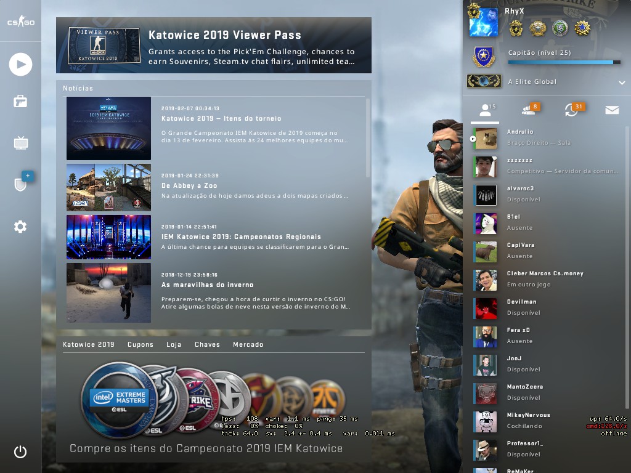Click B1el friend avatar

point(486,224)
